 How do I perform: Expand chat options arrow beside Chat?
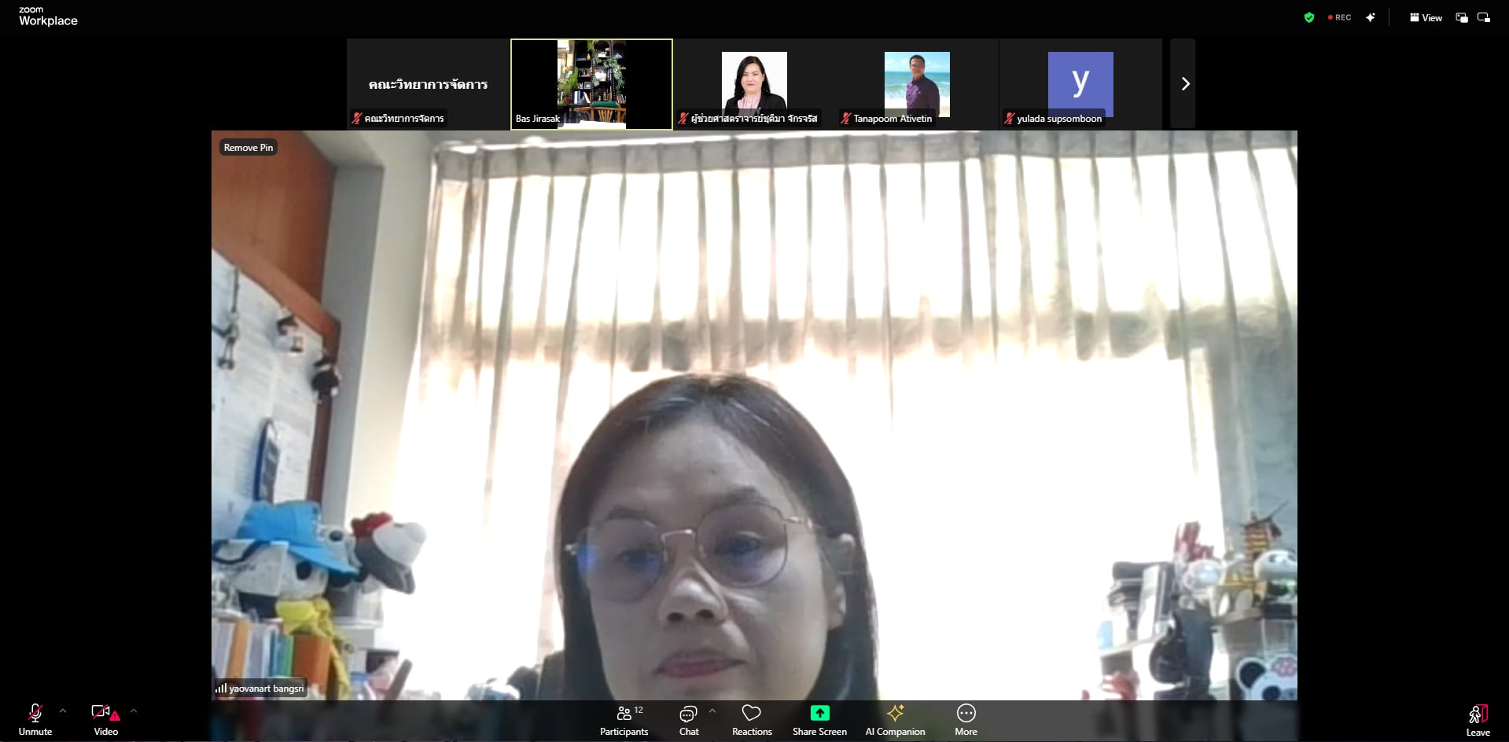712,711
